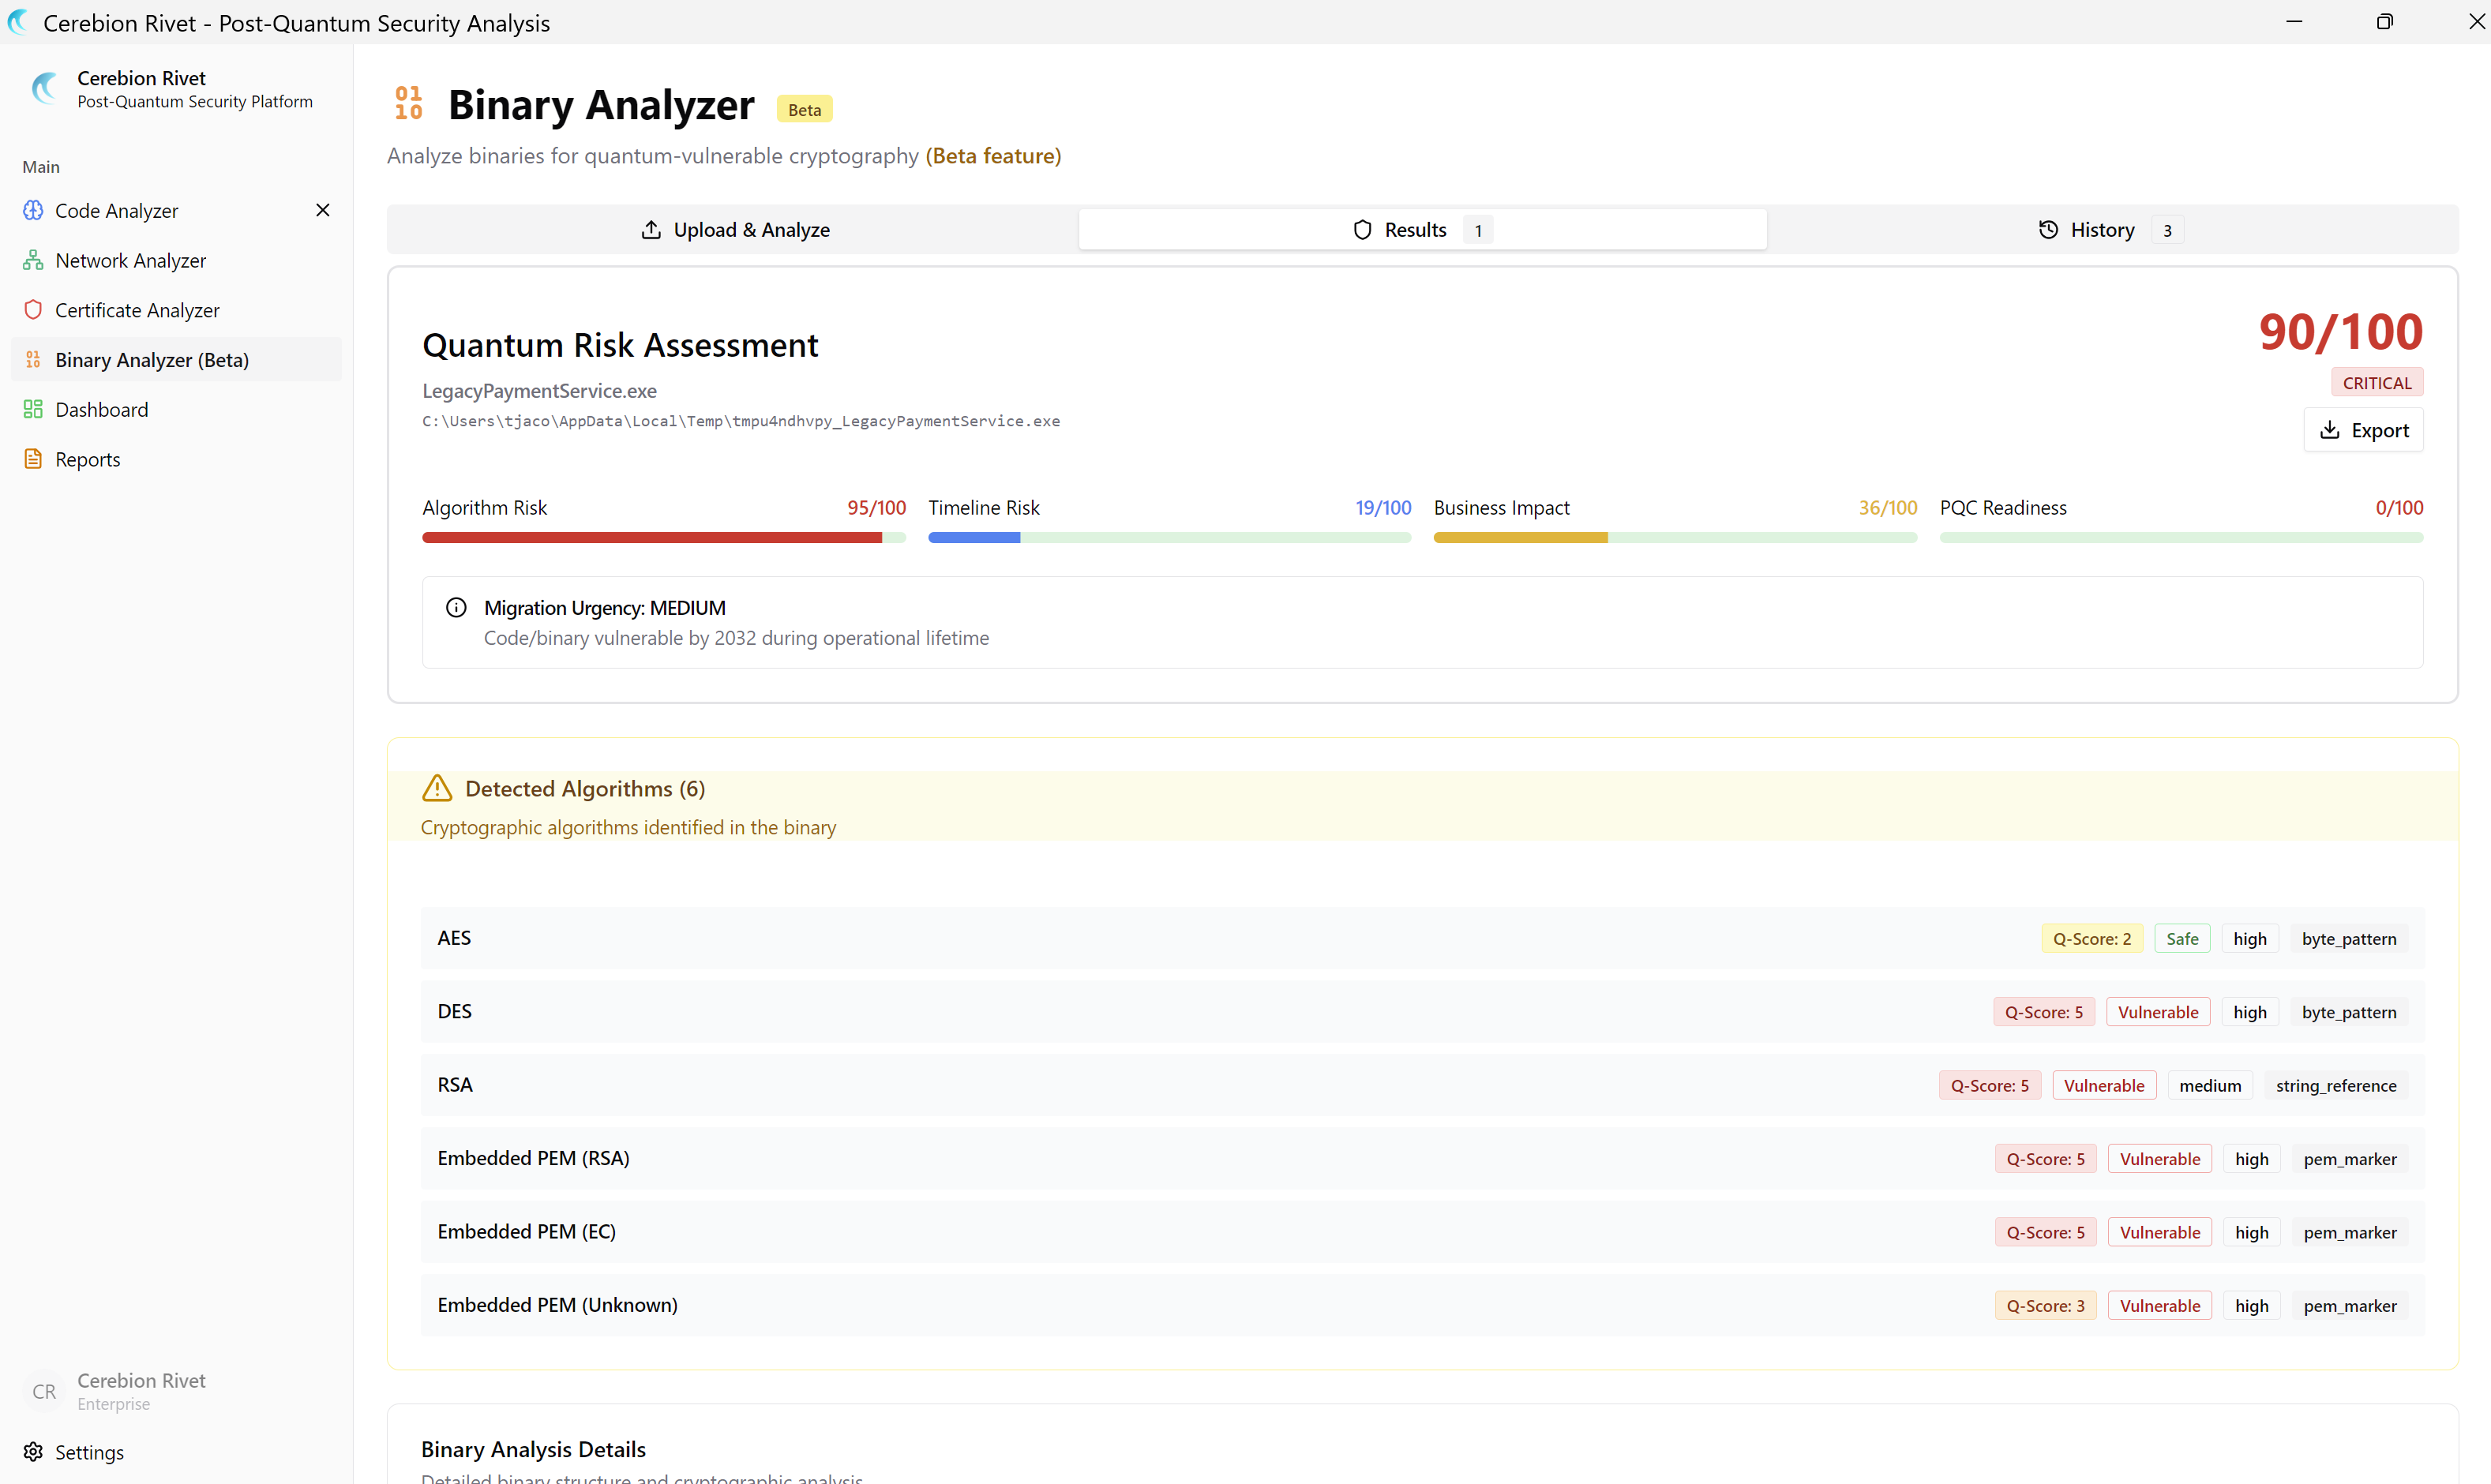Screen dimensions: 2491x1484
Task: Click the binary digits icon beside Binary Analyzer title
Action: click(x=408, y=103)
